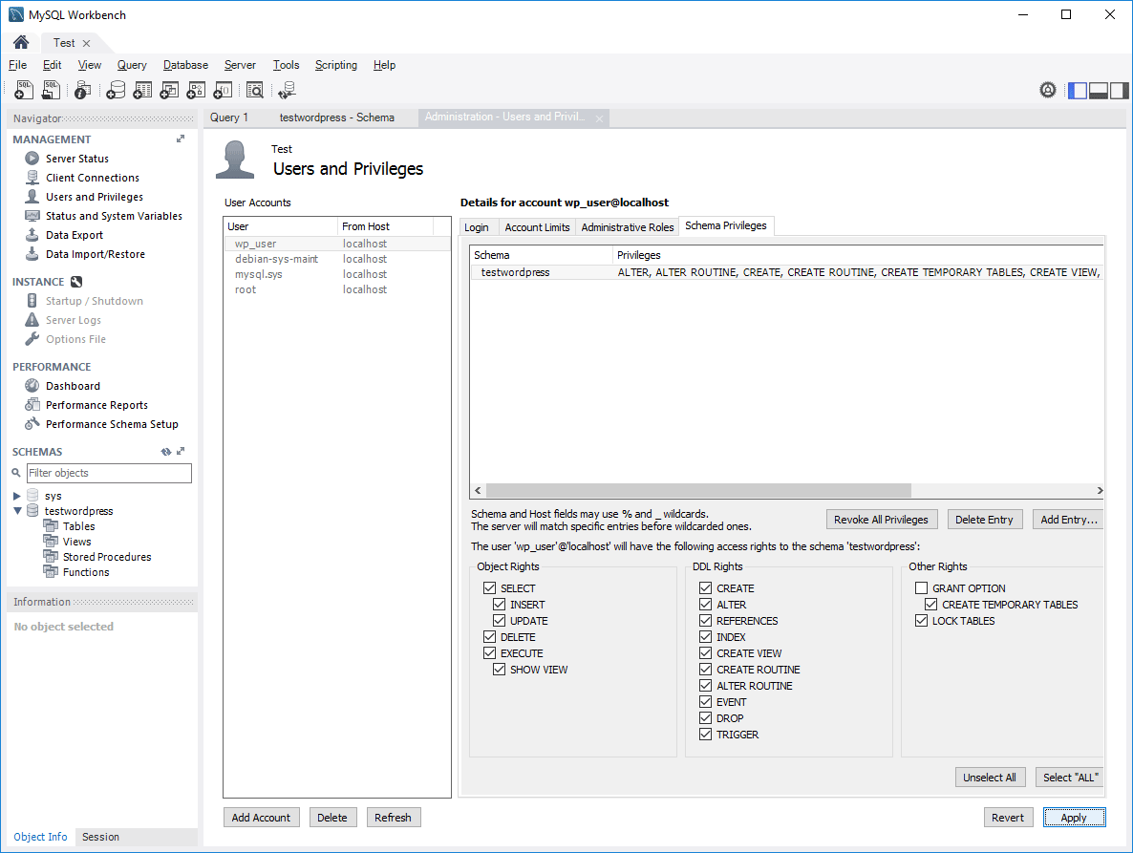This screenshot has height=853, width=1133.
Task: Open the Scripting menu
Action: [336, 65]
